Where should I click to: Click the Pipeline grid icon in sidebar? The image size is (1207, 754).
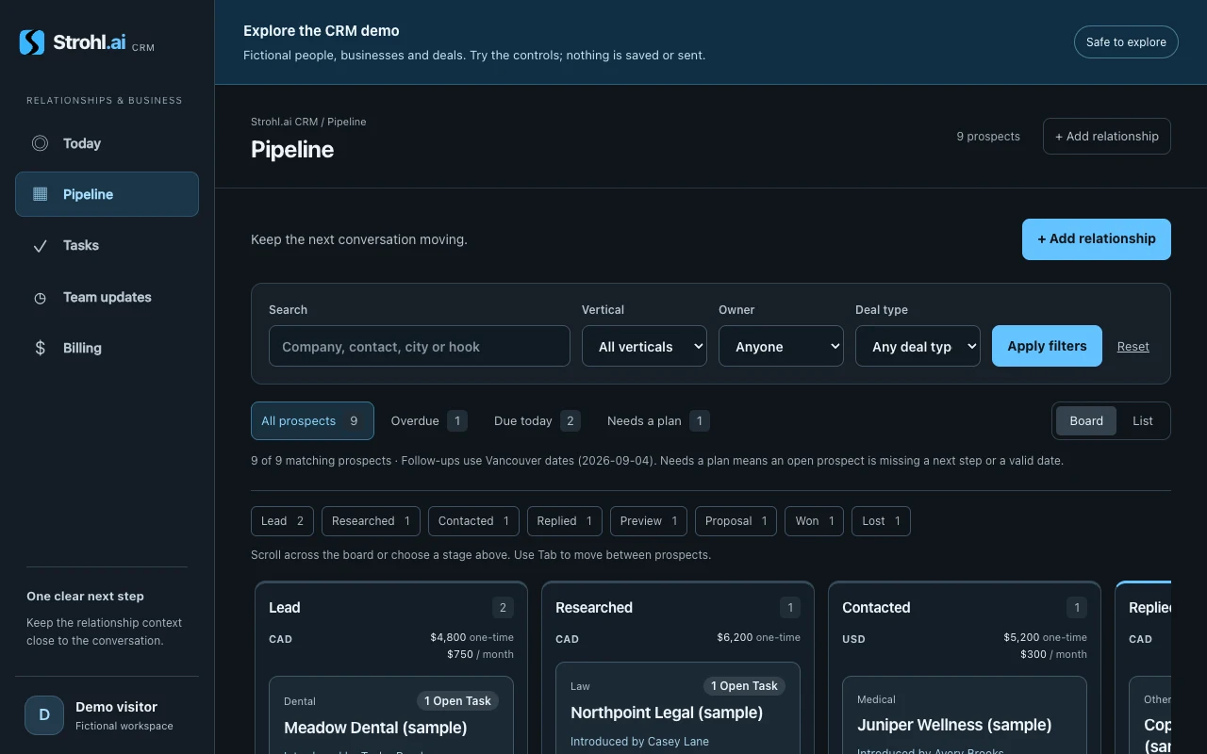click(x=40, y=194)
